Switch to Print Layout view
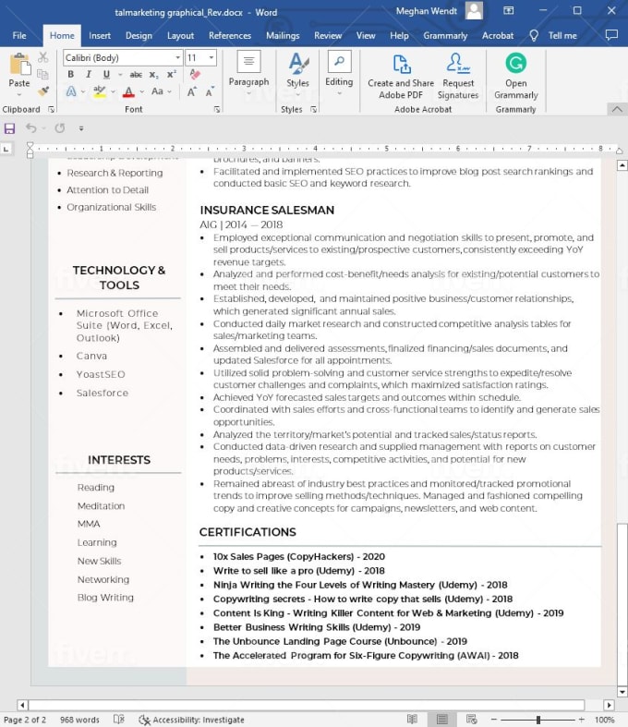 point(442,719)
